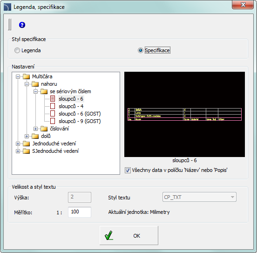Click the OK button

point(129,235)
